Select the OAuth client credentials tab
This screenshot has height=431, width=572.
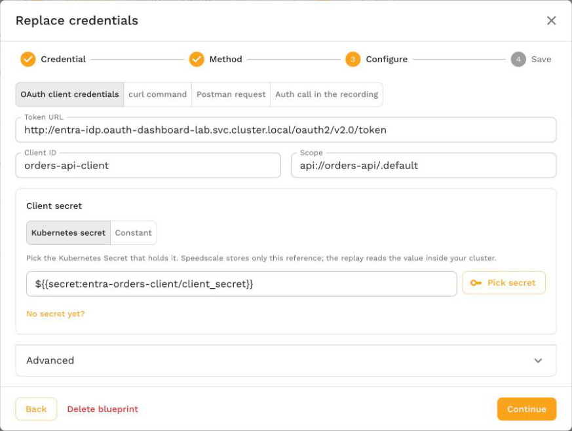tap(69, 94)
